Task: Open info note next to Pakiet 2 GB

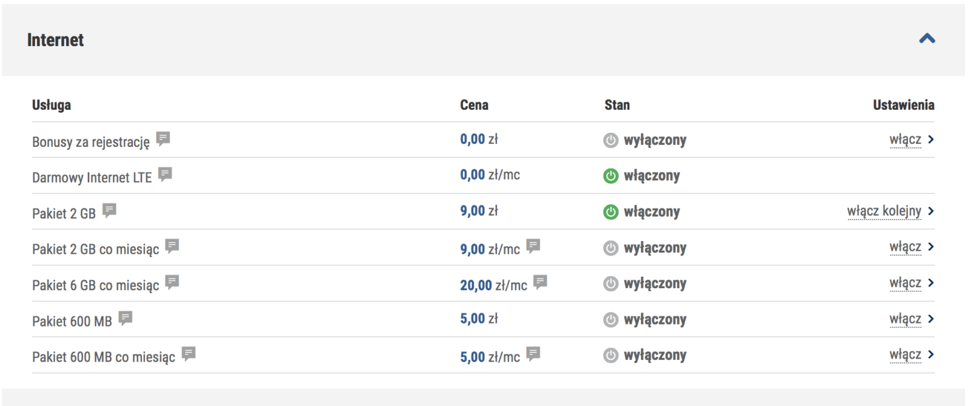Action: 109,210
